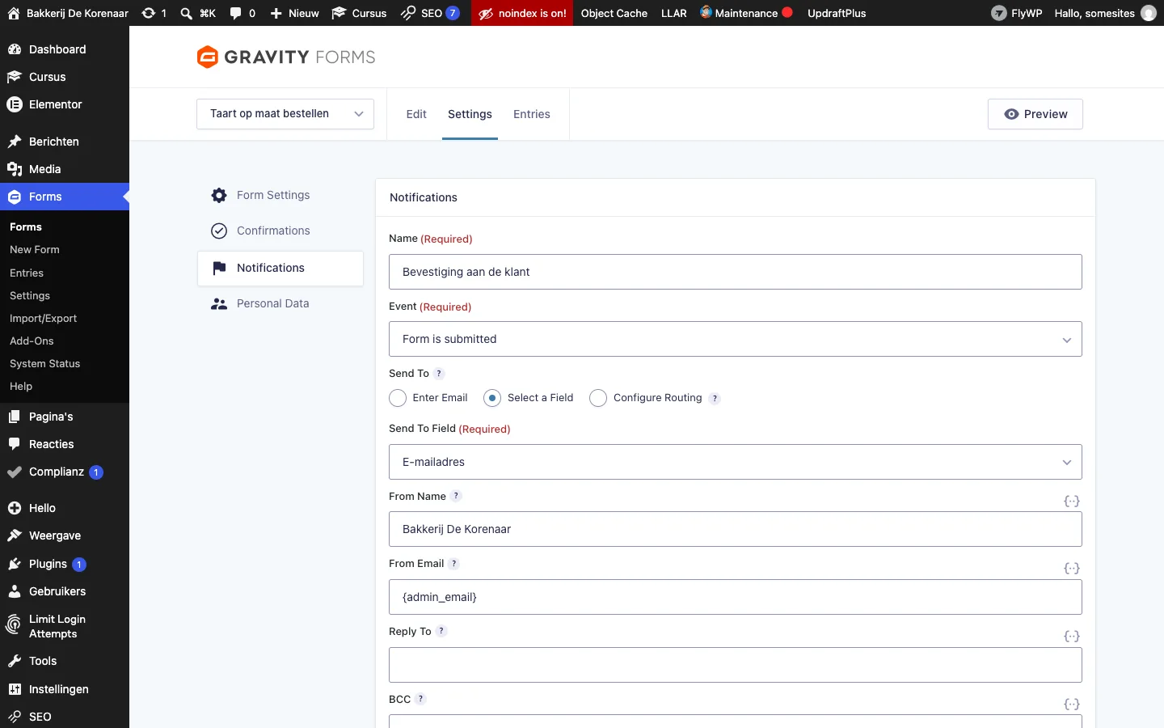Open New Form submenu link

(x=35, y=250)
